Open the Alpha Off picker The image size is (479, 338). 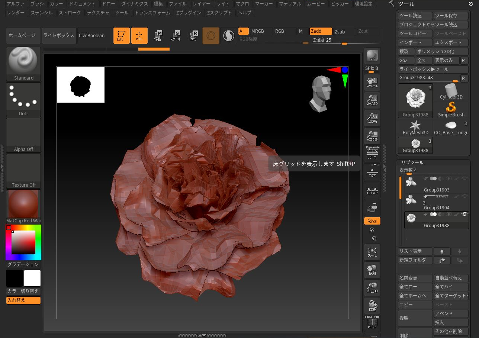23,135
